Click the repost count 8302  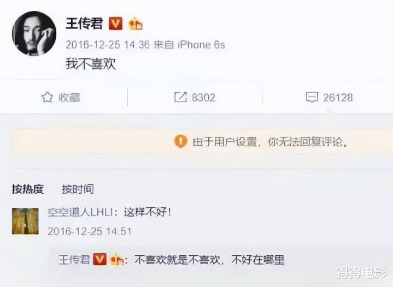pyautogui.click(x=203, y=97)
